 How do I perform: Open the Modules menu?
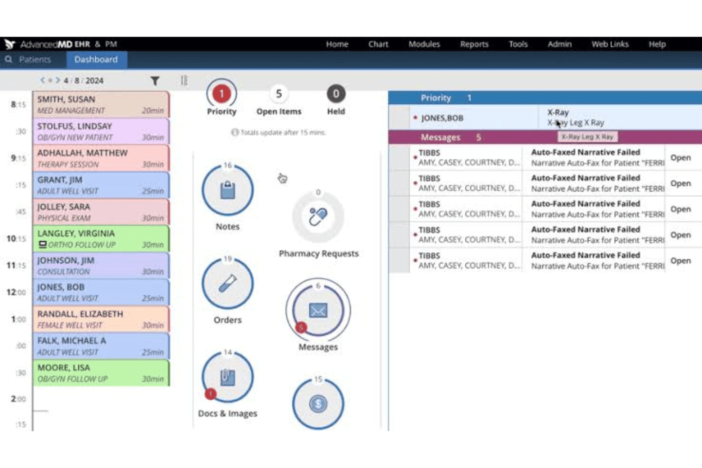click(x=425, y=44)
